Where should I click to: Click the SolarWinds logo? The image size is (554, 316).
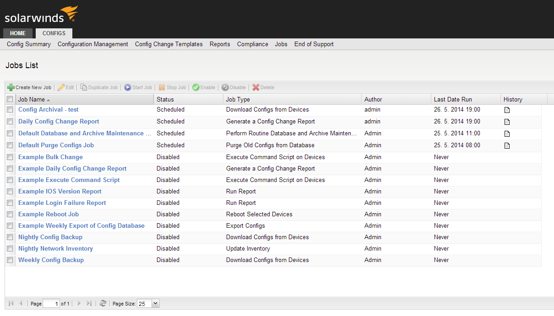pyautogui.click(x=42, y=15)
